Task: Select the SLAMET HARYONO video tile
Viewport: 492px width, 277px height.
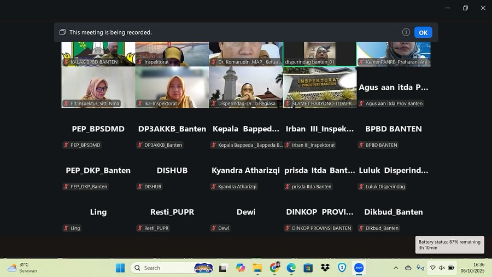Action: pyautogui.click(x=320, y=88)
